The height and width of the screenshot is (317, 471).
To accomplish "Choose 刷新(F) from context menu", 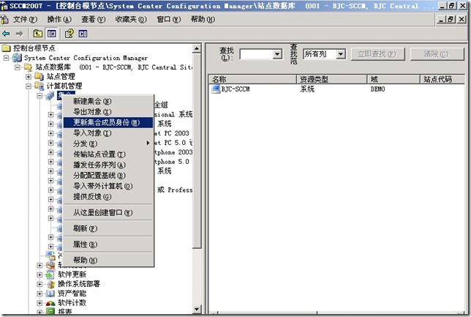I will pyautogui.click(x=108, y=228).
